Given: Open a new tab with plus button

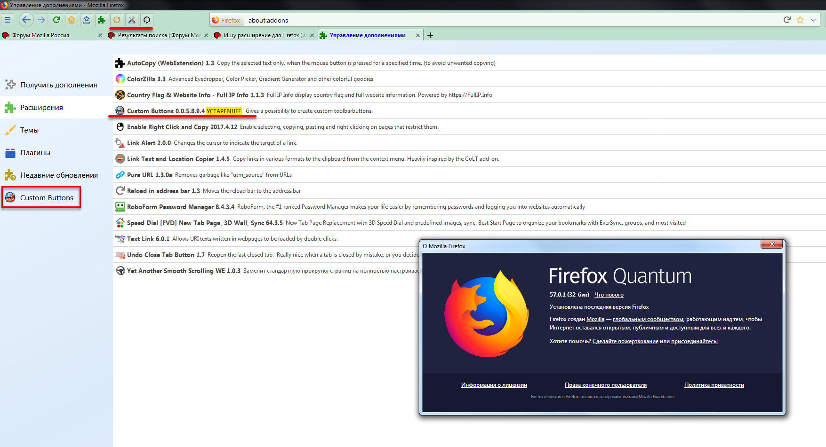Looking at the screenshot, I should click(x=430, y=35).
